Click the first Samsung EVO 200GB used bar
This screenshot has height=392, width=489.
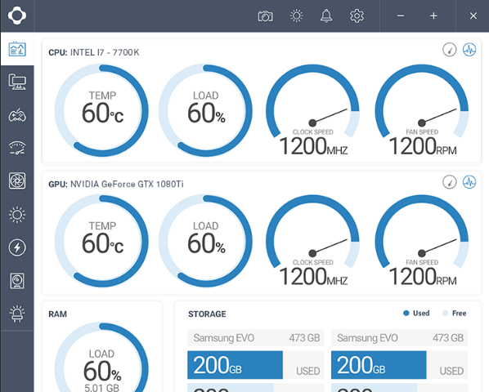[235, 365]
